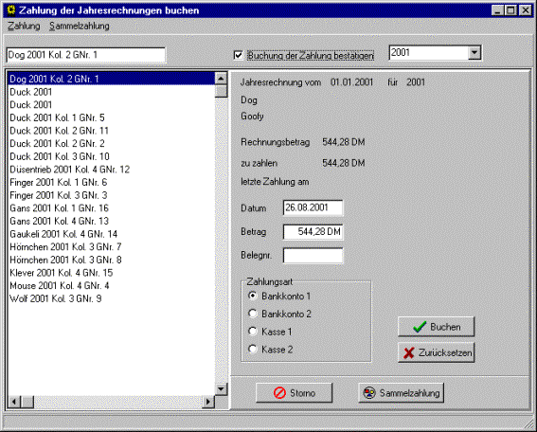Click the search field showing Dog 2001

[85, 55]
